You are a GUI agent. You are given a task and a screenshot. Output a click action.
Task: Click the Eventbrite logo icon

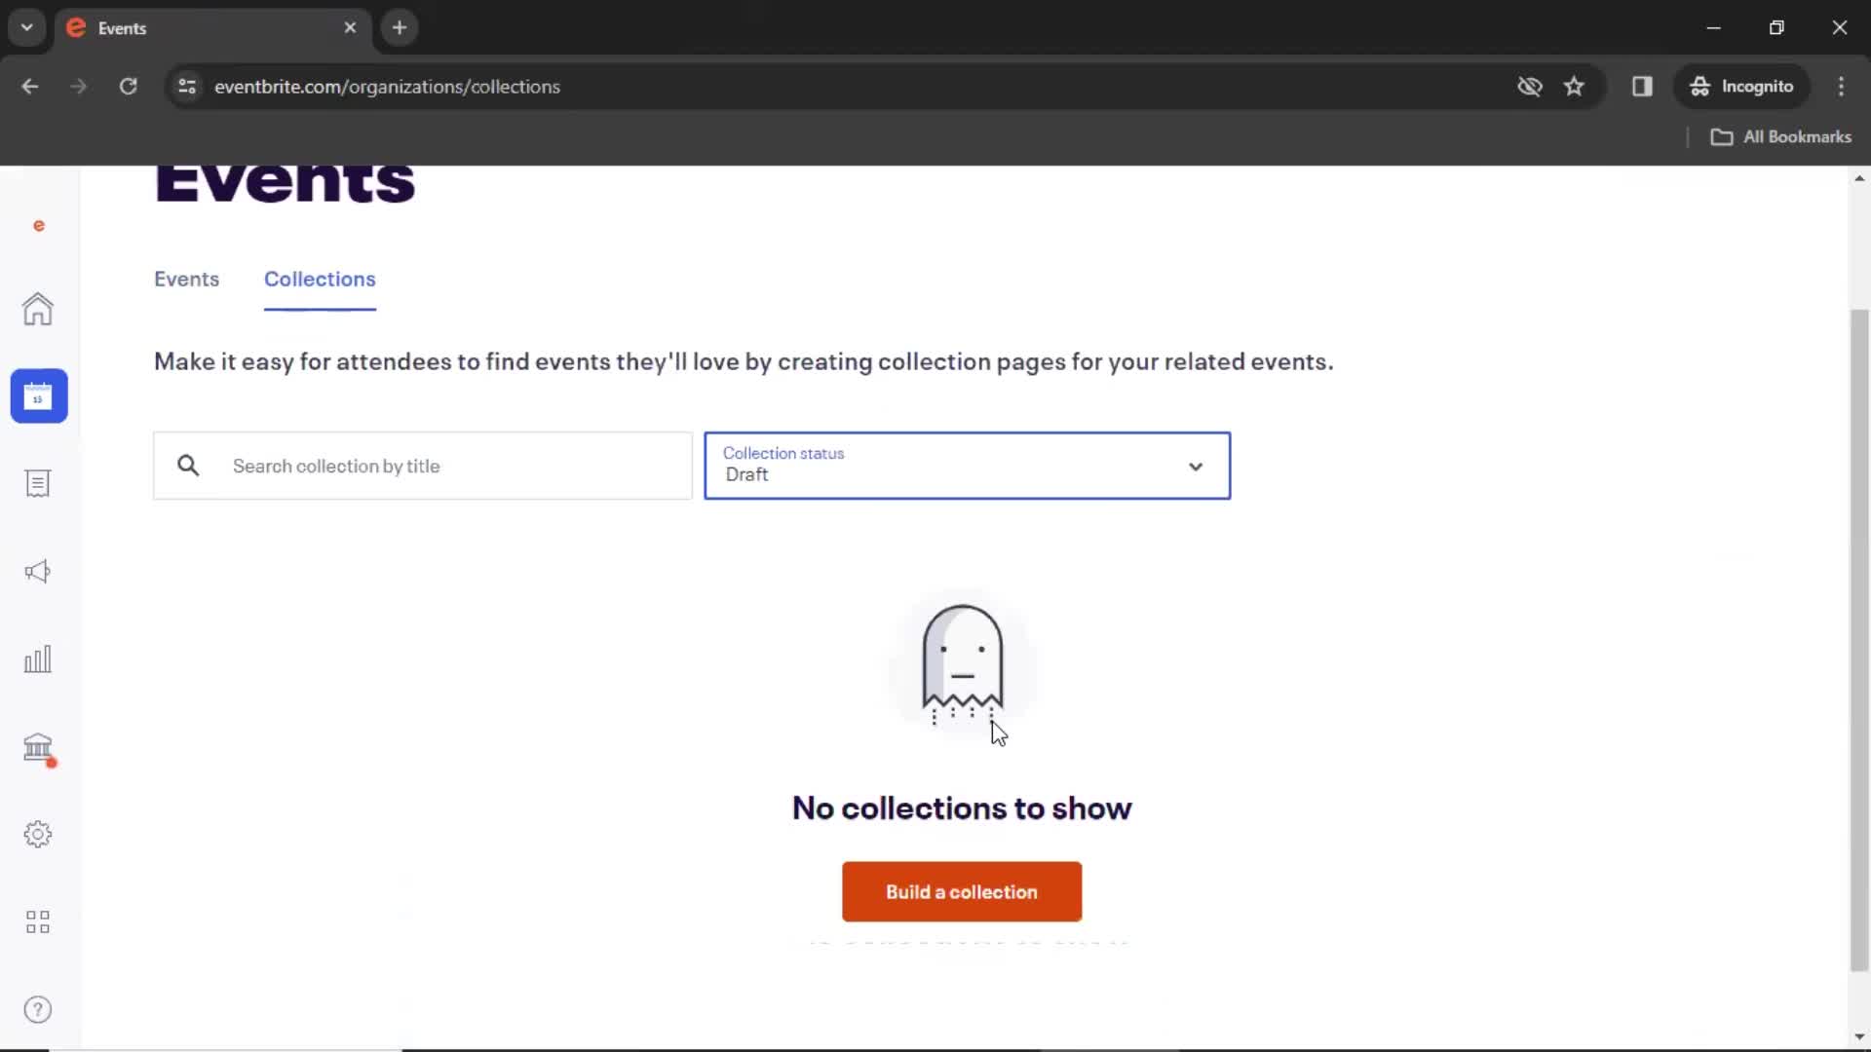[37, 226]
